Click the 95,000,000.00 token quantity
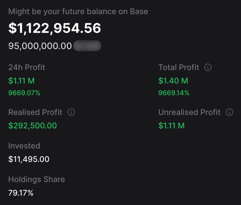The height and width of the screenshot is (205, 241). 40,46
